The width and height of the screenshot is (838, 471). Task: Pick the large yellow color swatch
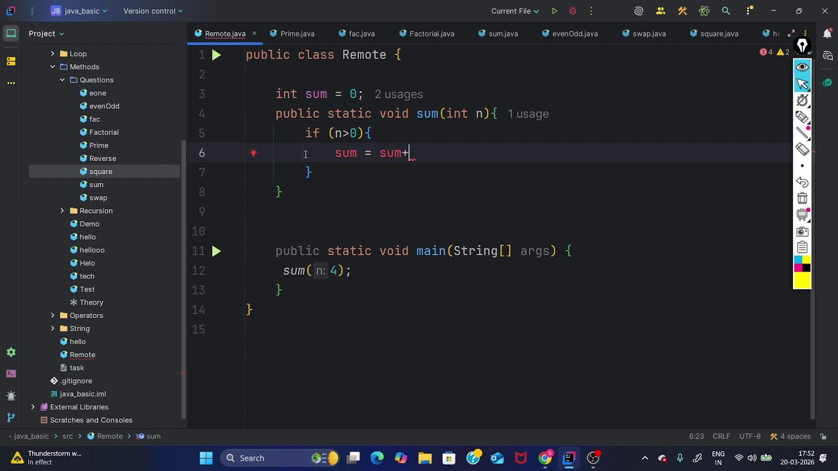(x=802, y=280)
